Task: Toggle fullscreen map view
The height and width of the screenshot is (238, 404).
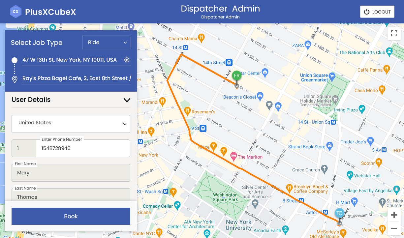Action: [394, 33]
